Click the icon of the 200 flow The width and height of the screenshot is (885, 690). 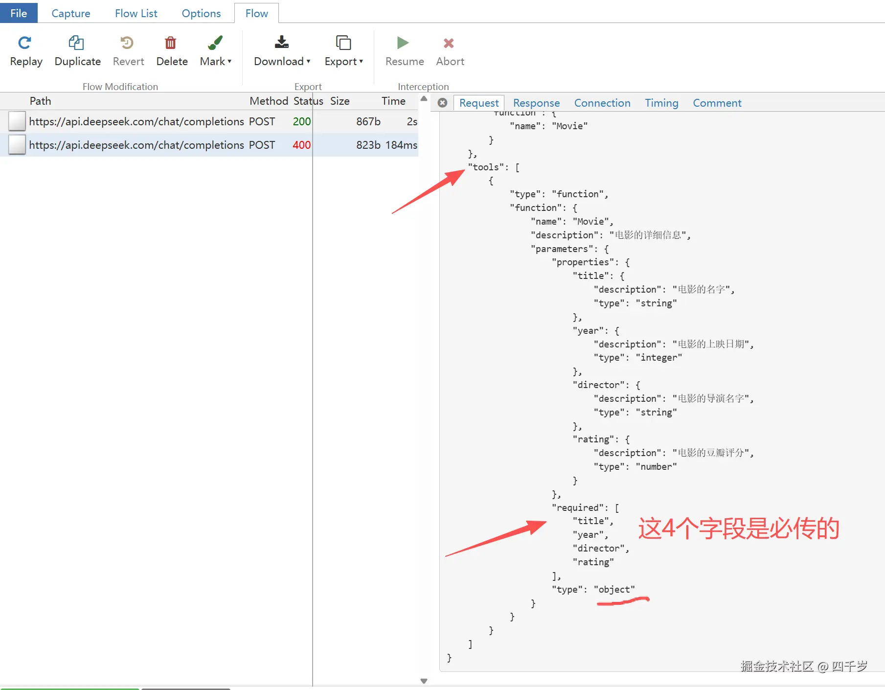tap(17, 121)
